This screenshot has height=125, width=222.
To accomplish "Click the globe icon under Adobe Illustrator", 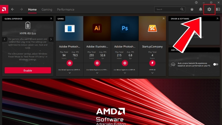I will point(97,63).
